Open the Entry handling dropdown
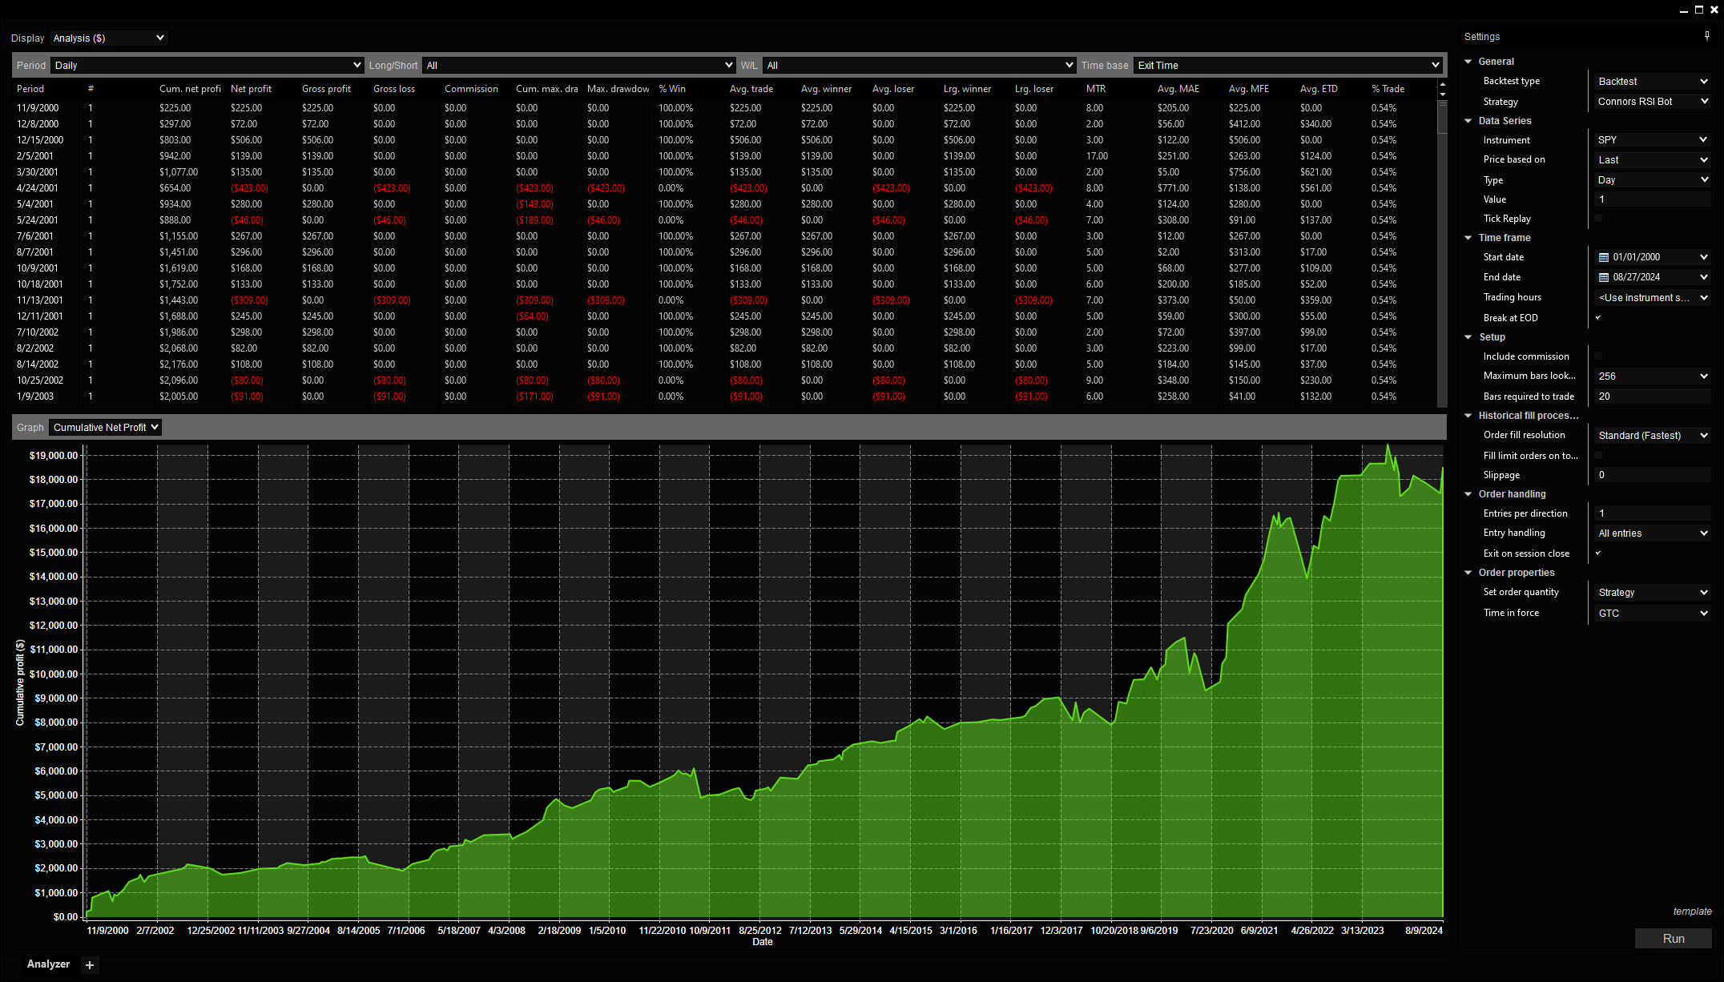 point(1653,533)
